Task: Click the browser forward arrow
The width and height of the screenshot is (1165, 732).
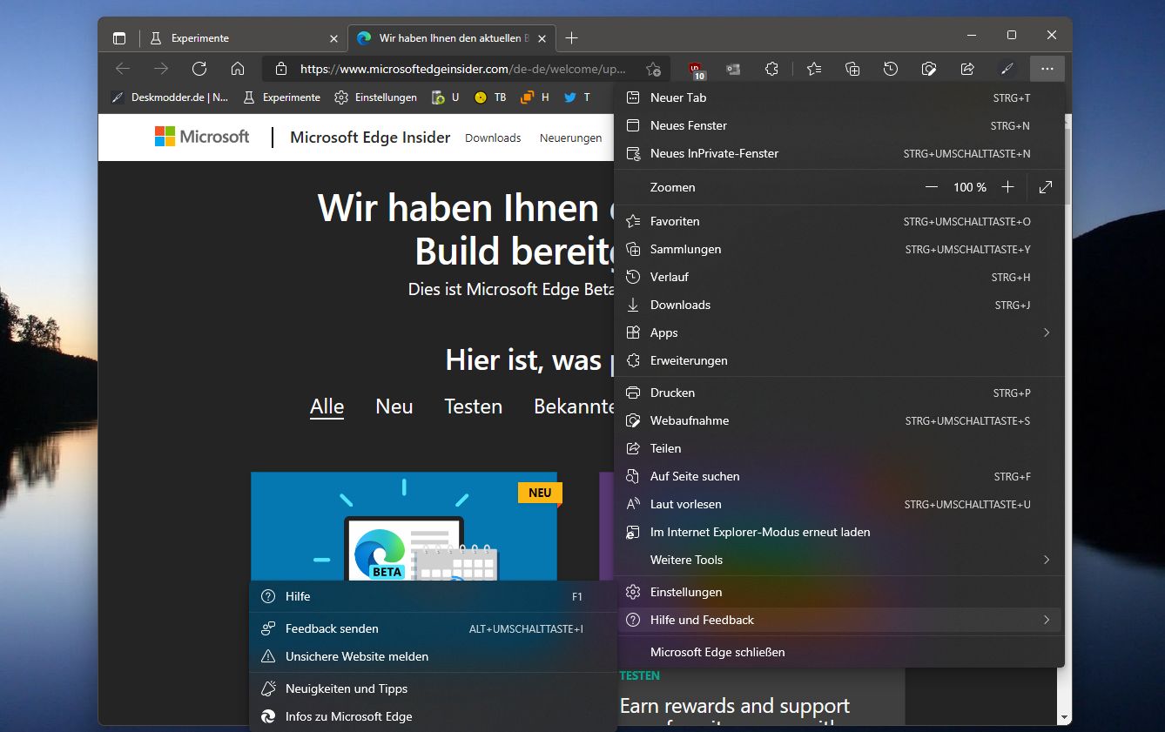Action: (x=161, y=69)
